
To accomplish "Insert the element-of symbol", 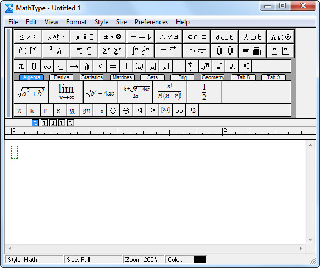I will tap(60, 66).
